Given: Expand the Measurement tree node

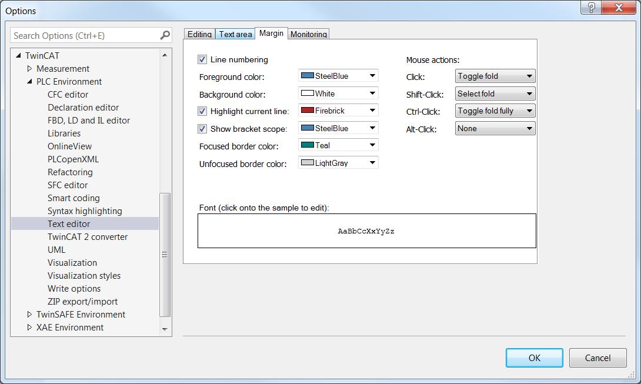Looking at the screenshot, I should click(29, 68).
